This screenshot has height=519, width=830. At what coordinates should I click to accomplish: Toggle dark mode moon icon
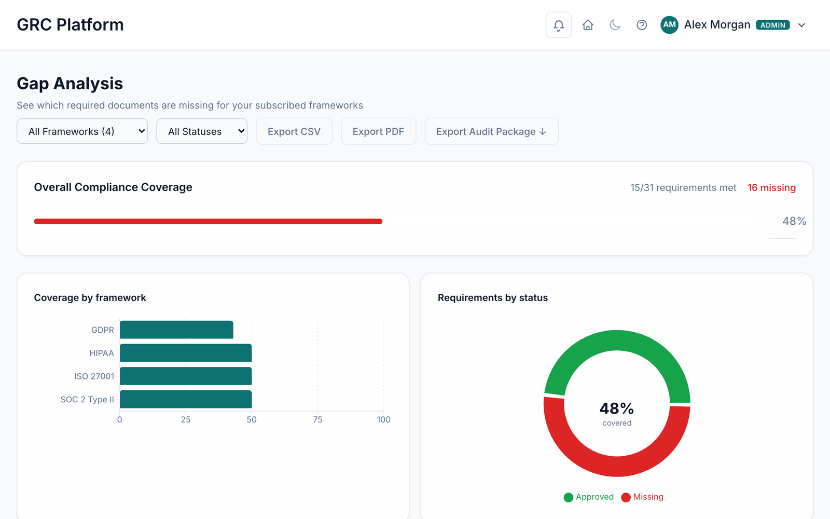coord(615,25)
